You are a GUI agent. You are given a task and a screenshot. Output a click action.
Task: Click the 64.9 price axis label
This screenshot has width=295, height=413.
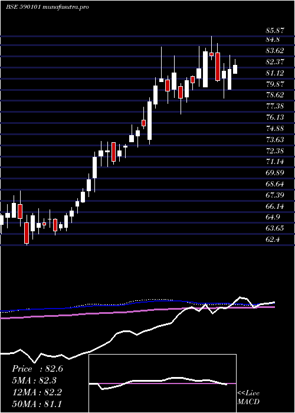(x=273, y=217)
